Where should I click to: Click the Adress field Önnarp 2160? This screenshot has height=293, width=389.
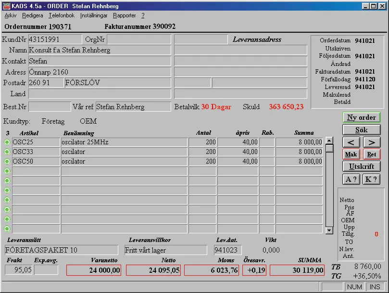(100, 72)
